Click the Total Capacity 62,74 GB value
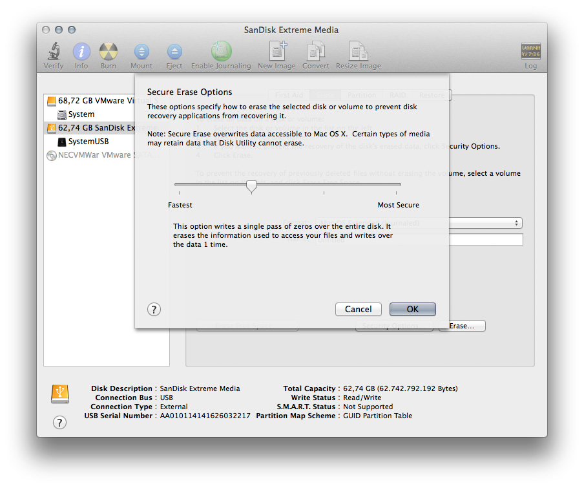Viewport: 584px width, 488px height. coord(401,388)
